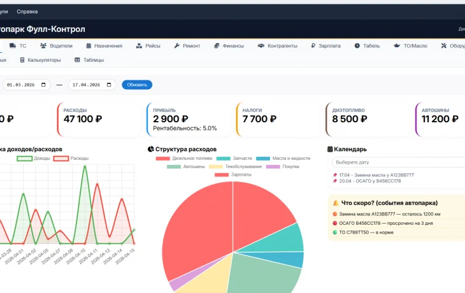
Task: Toggle Доходы dataset in line chart legend
Action: click(34, 159)
